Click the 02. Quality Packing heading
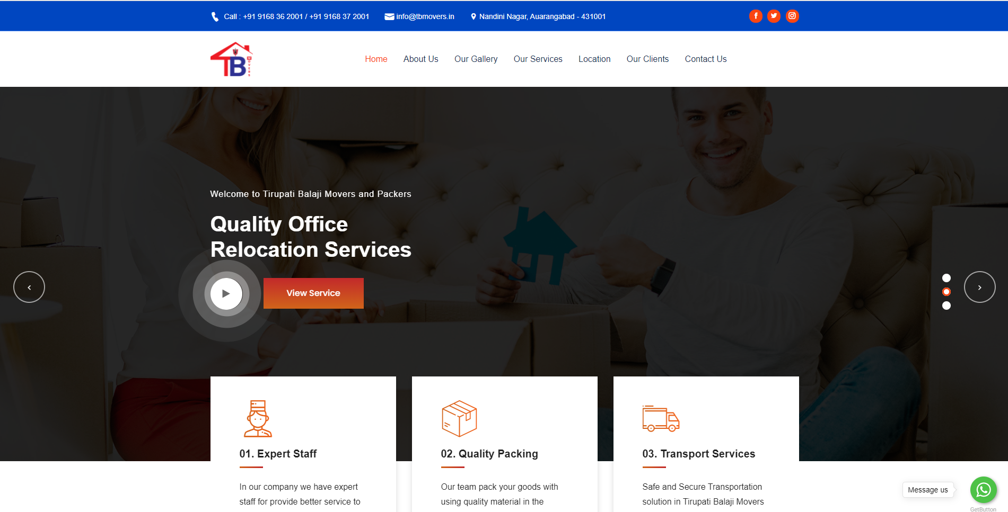 coord(489,454)
